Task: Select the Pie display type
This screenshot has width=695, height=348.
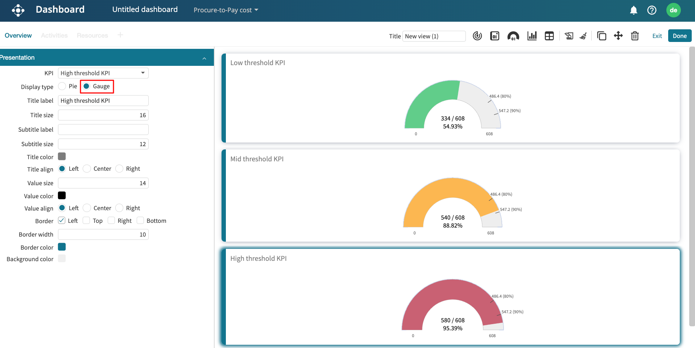Action: pos(62,86)
